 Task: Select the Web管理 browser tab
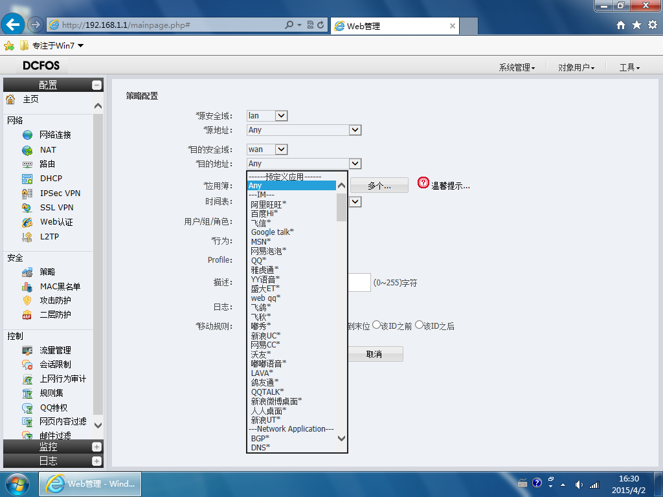tap(395, 26)
